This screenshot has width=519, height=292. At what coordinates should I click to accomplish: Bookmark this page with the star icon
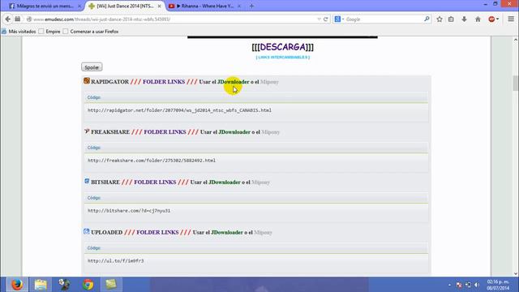[x=440, y=19]
